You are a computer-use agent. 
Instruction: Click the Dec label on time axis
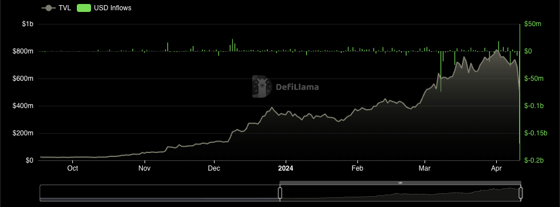[x=213, y=168]
